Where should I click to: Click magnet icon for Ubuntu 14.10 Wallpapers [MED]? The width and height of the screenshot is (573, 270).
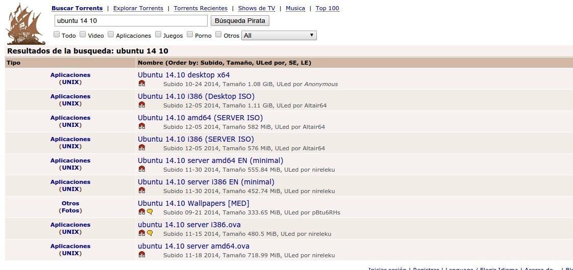coord(142,212)
